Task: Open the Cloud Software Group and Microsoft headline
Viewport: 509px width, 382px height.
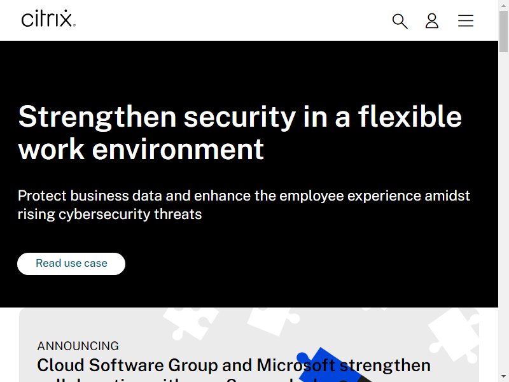Action: click(234, 365)
